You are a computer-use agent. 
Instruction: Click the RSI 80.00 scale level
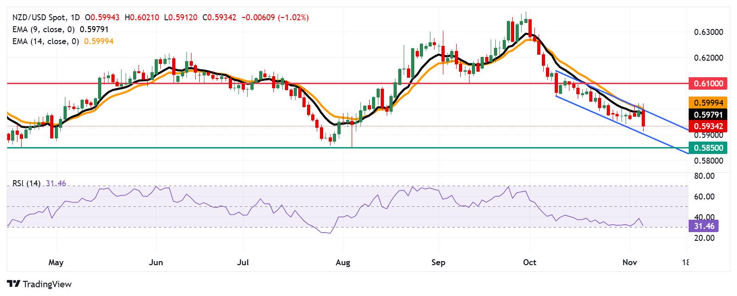point(704,176)
